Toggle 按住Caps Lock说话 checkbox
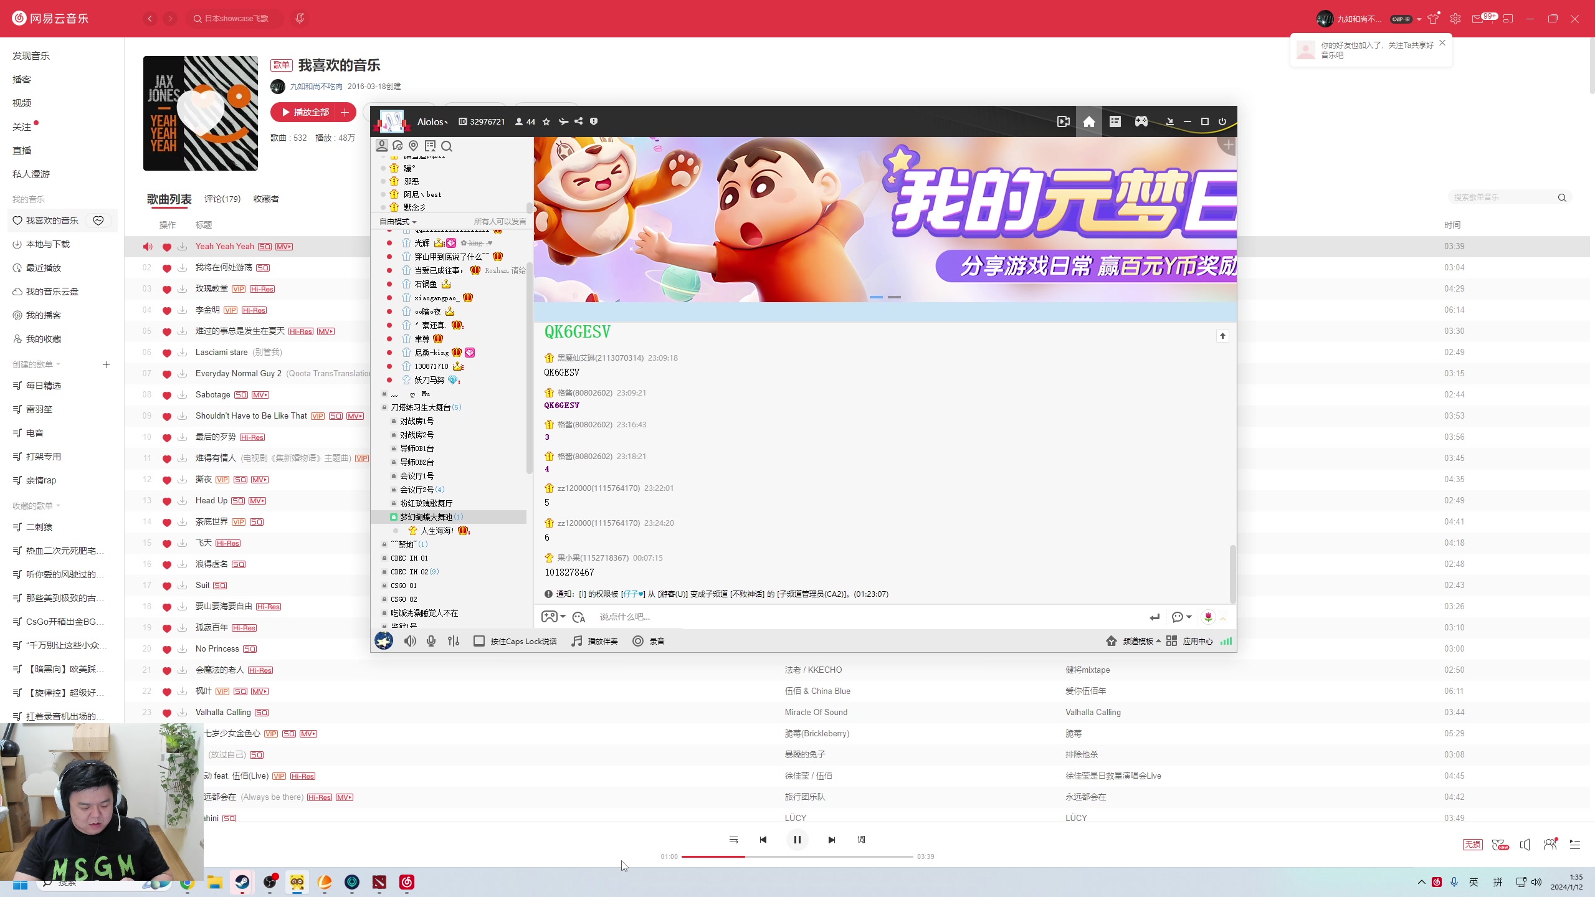This screenshot has height=897, width=1595. (479, 641)
